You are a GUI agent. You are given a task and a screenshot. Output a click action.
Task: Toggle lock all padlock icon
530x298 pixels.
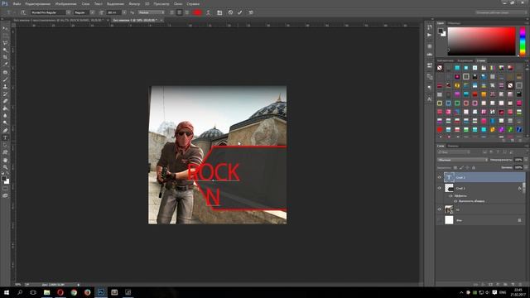(474, 167)
